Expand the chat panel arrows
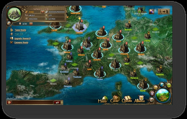The image size is (187, 119). (62, 102)
